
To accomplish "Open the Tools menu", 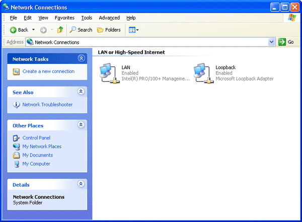I will coord(87,18).
